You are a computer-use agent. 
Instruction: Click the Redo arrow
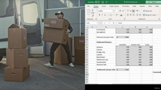coord(111,2)
